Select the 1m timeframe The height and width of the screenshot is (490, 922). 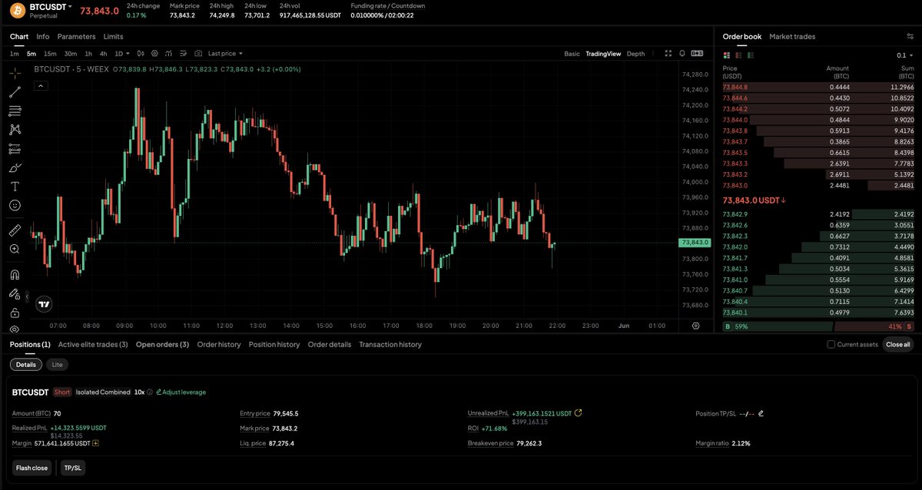tap(15, 54)
